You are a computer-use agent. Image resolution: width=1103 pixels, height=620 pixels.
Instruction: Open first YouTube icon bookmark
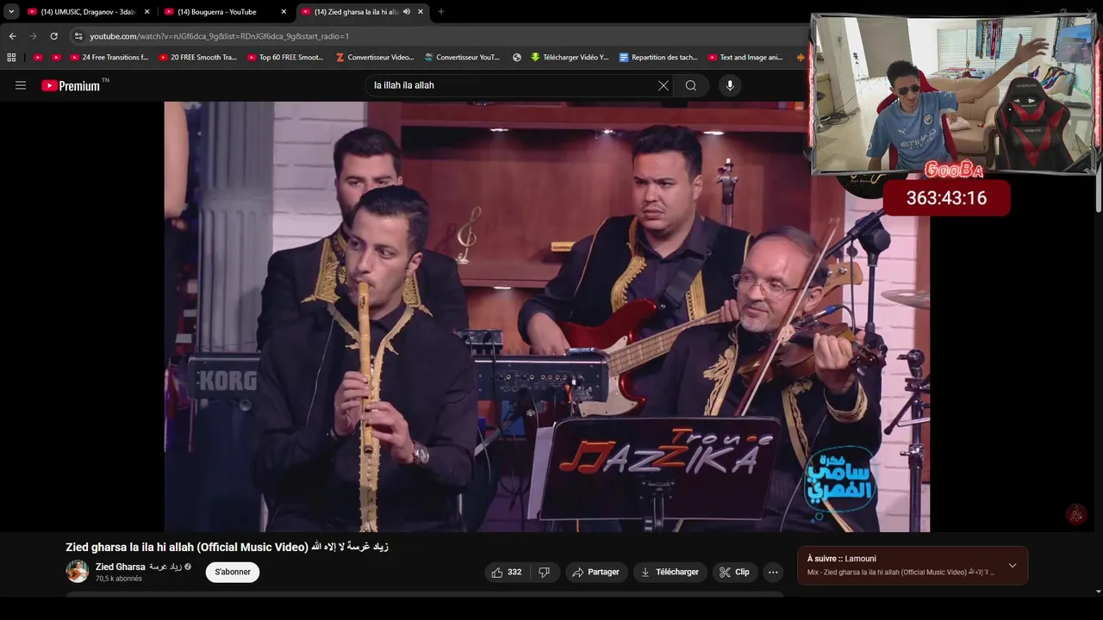point(38,58)
